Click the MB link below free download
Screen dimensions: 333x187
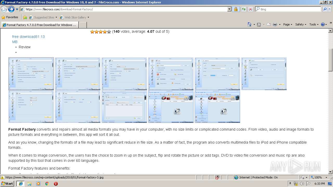pos(15,42)
